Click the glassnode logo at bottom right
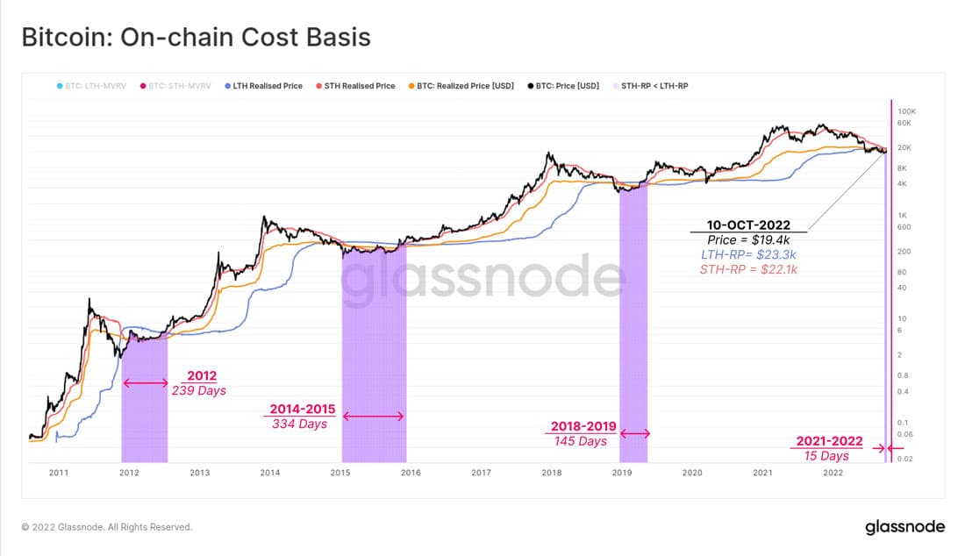965x556 pixels. pos(904,527)
